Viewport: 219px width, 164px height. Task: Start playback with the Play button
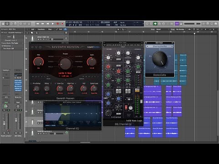(x=52, y=24)
